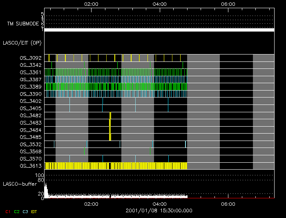
Task: Click the red C1 legend entry
Action: point(7,211)
